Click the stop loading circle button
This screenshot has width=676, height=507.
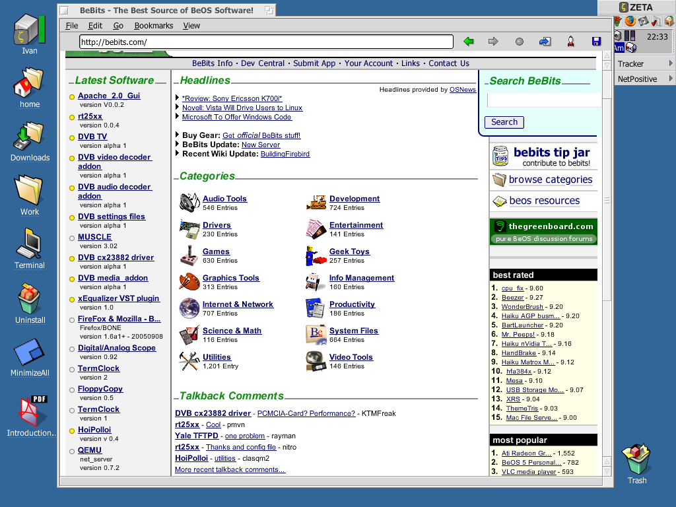[520, 42]
